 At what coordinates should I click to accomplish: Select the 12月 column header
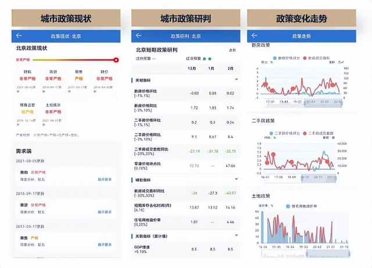tap(192, 69)
